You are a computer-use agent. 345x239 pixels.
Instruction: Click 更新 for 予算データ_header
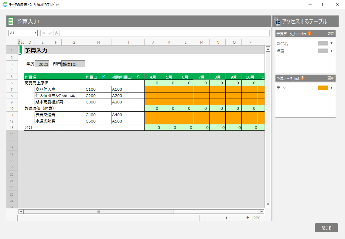point(331,34)
